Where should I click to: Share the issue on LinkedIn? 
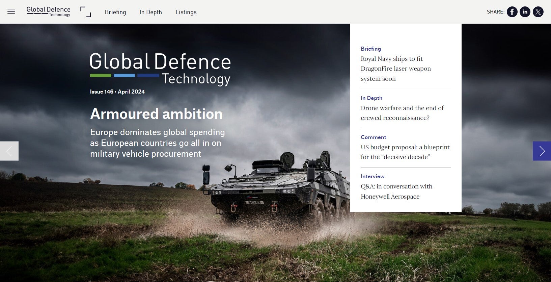[x=525, y=12]
